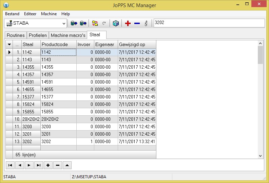Click the JoPPS application icon in title bar
The image size is (269, 183).
click(6, 5)
